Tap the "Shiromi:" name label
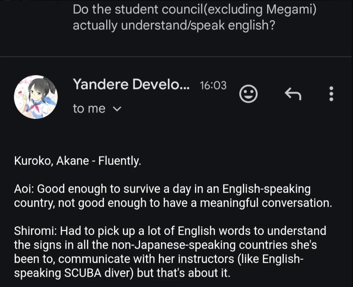 coord(35,231)
